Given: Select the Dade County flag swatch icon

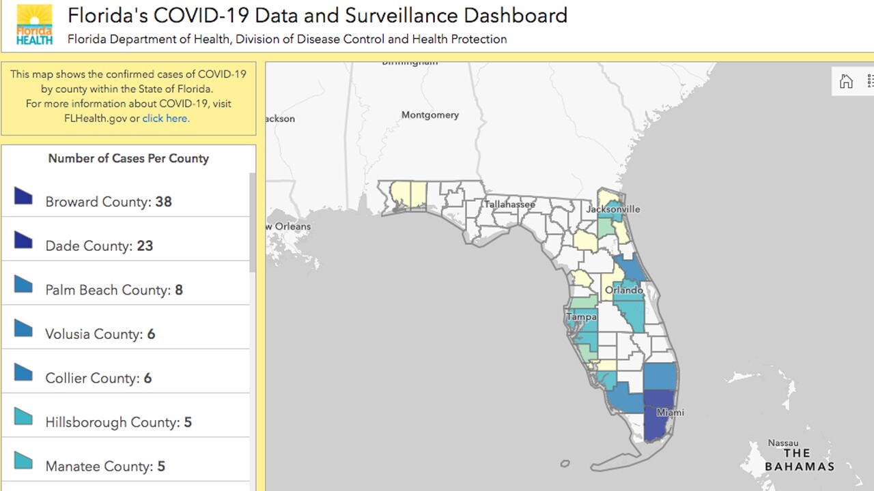Looking at the screenshot, I should (x=22, y=241).
